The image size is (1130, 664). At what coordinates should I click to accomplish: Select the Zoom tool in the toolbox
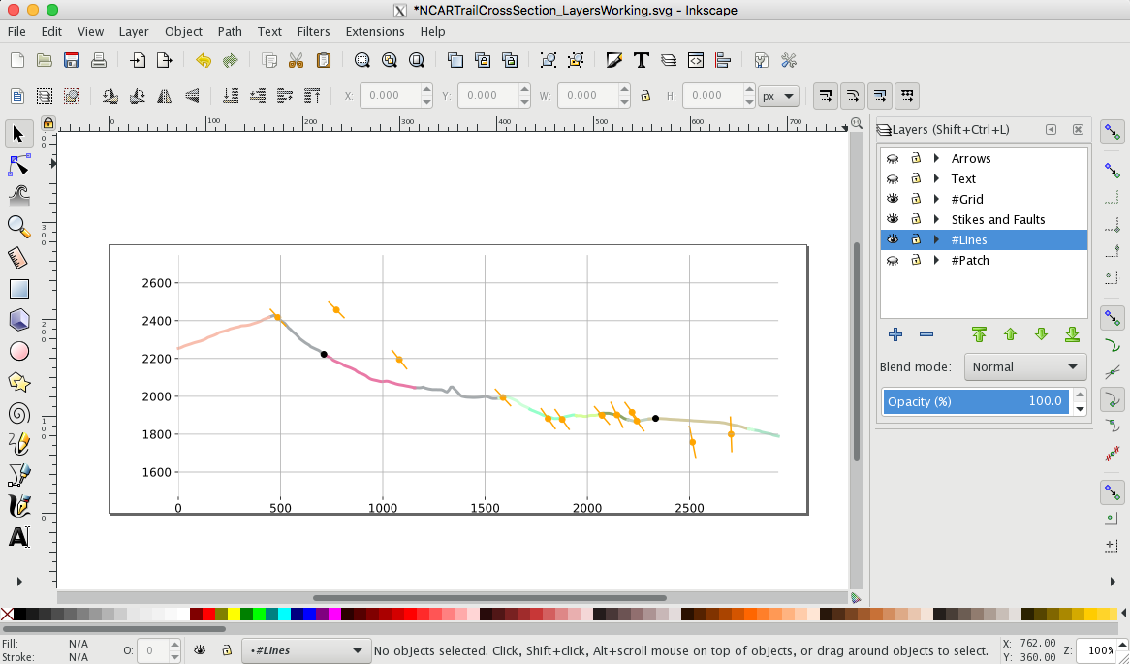click(x=18, y=226)
